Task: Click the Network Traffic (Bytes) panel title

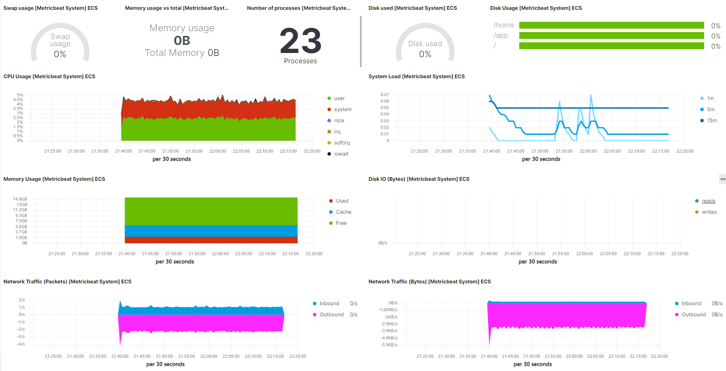Action: coord(430,282)
